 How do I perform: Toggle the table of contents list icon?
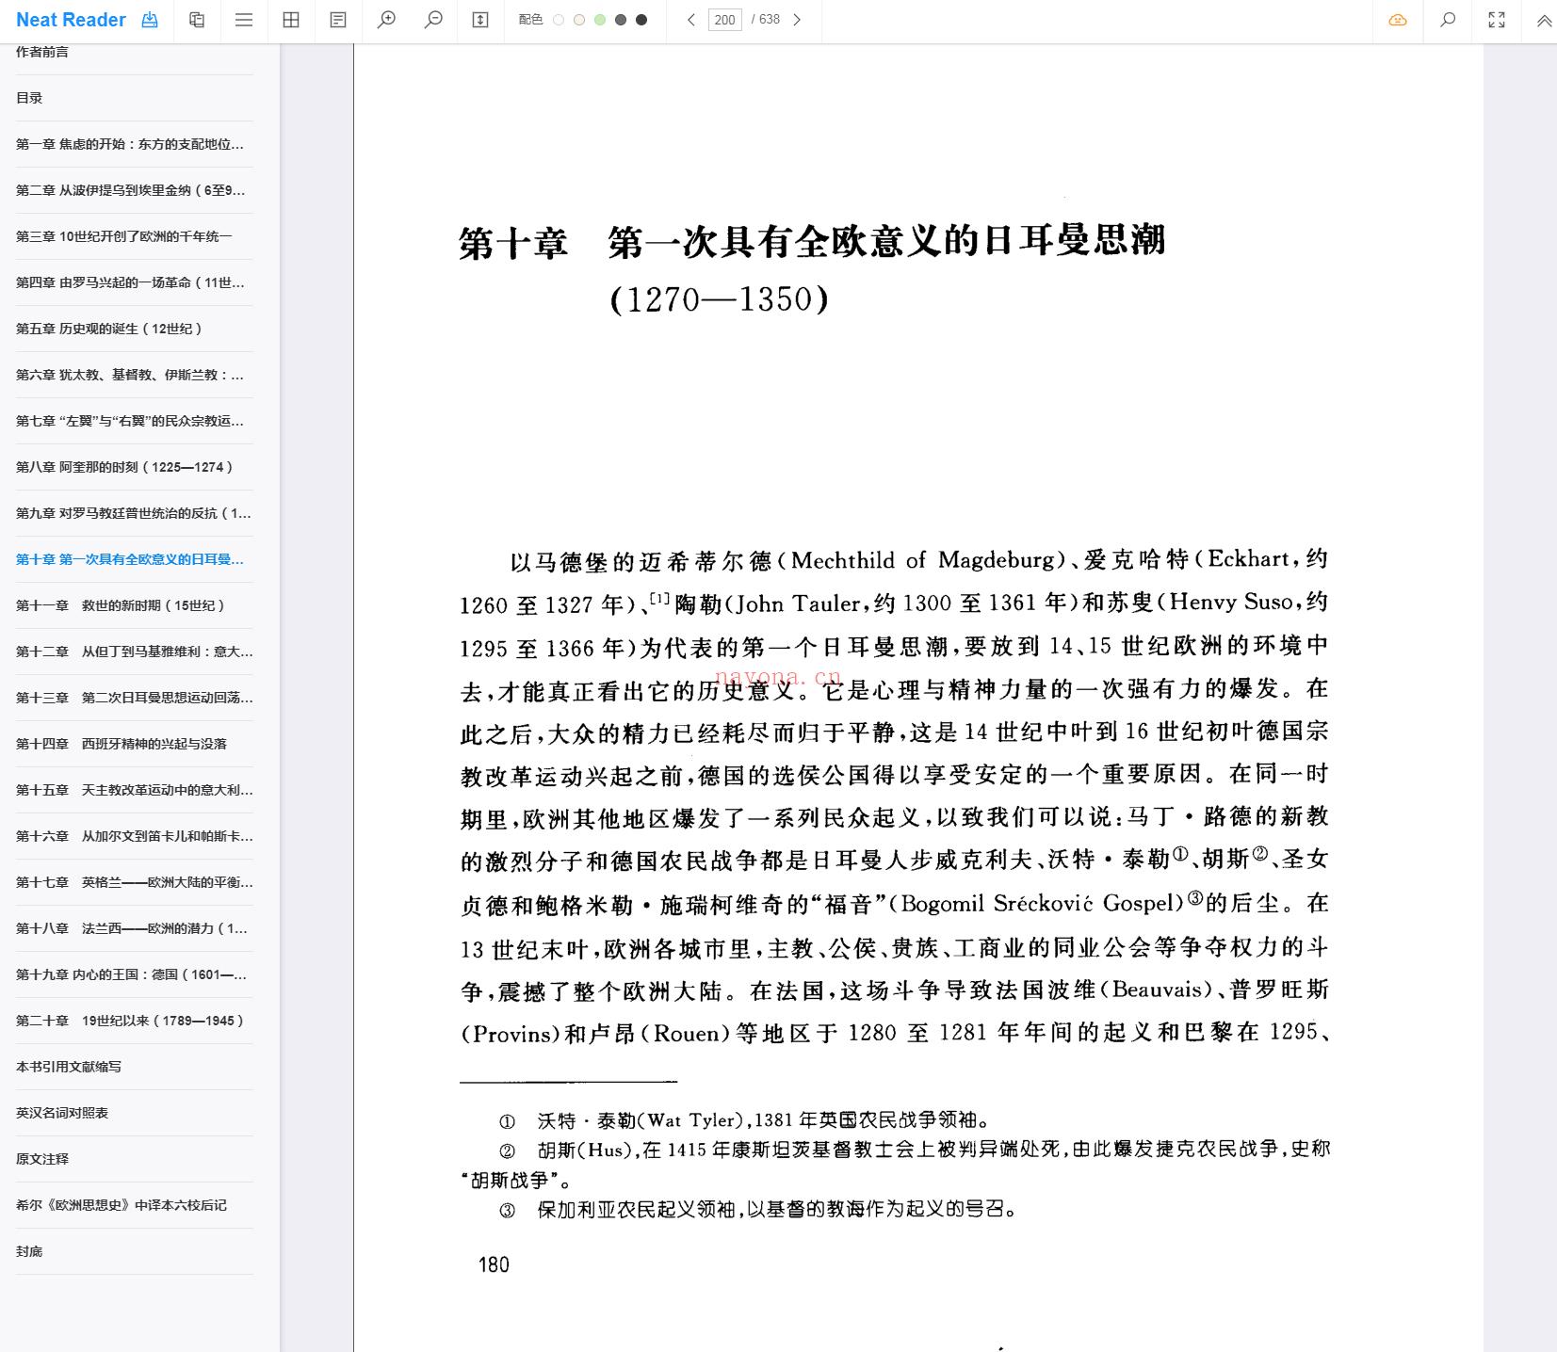click(244, 20)
